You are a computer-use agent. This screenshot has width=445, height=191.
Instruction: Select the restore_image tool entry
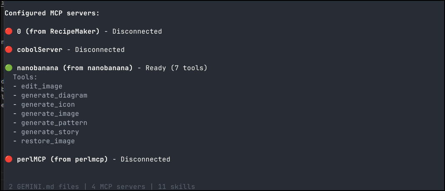(x=48, y=141)
